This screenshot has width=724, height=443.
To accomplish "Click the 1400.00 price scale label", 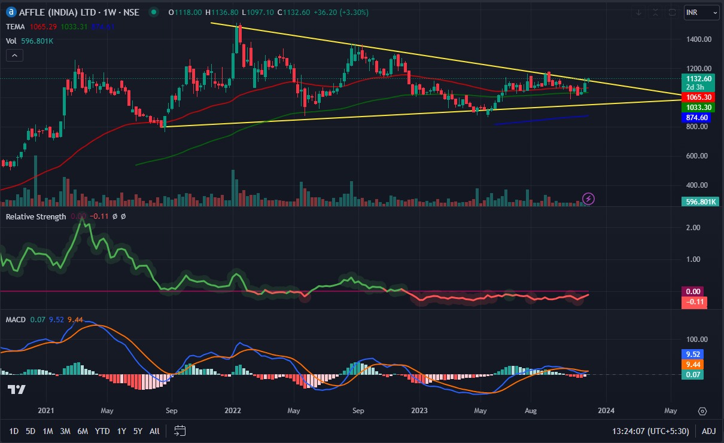I will [x=698, y=39].
